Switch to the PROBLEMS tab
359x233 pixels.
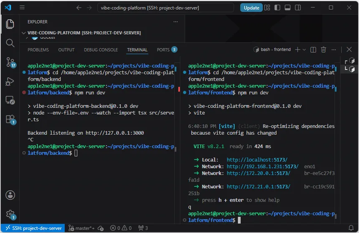pos(38,50)
